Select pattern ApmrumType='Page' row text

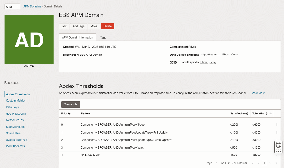(113, 125)
